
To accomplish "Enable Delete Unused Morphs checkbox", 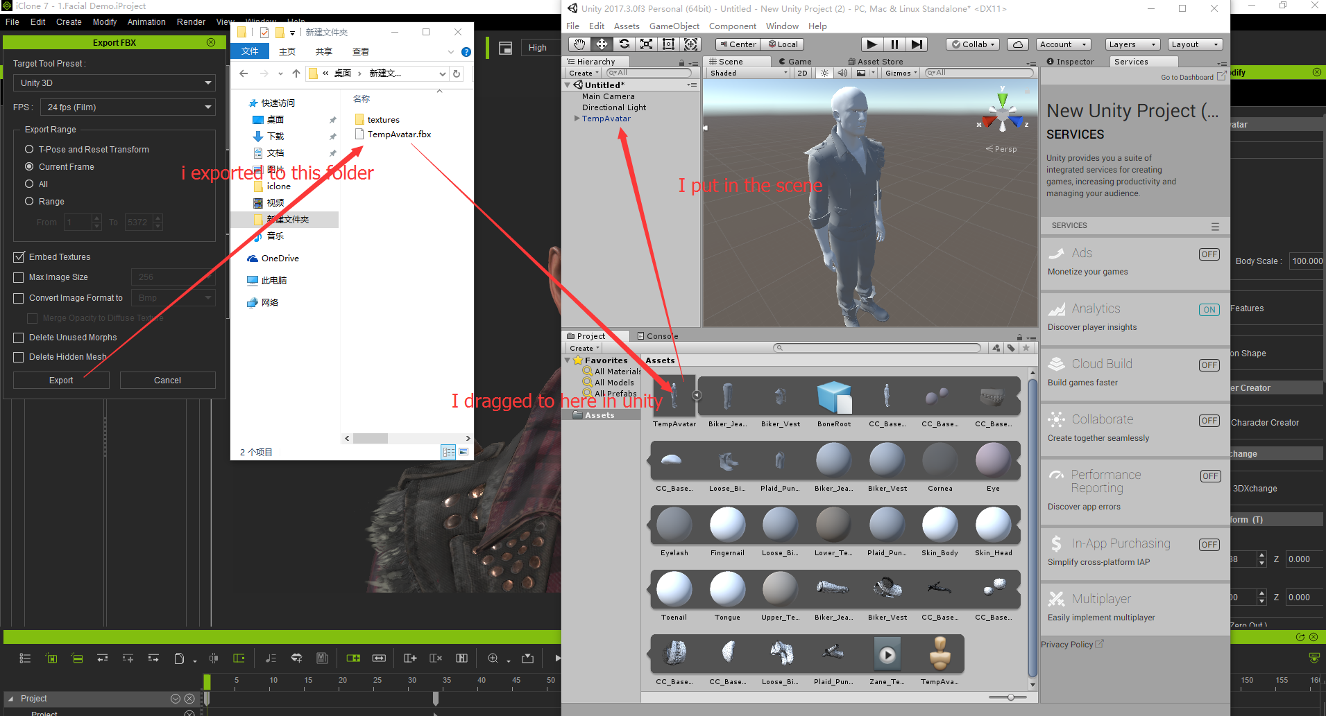I will (19, 338).
